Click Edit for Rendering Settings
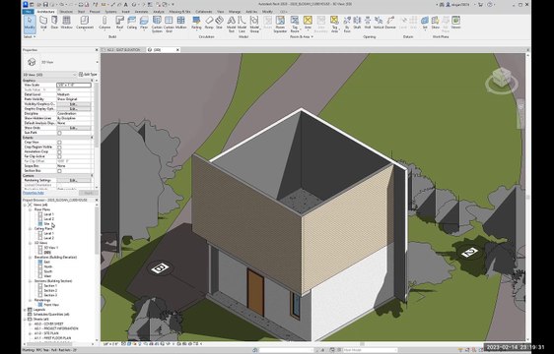This screenshot has width=554, height=354. (x=74, y=181)
